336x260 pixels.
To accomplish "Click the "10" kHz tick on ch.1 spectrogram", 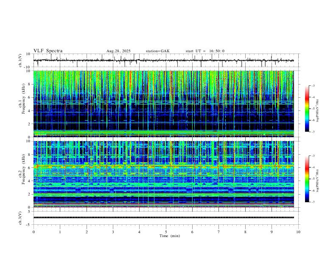I will click(x=28, y=71).
